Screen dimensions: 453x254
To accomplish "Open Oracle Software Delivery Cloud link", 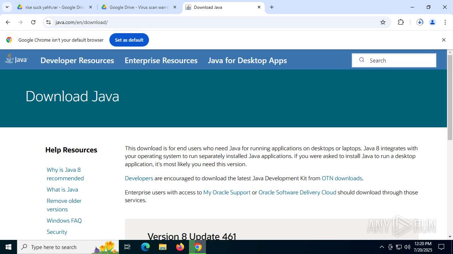I will click(297, 192).
